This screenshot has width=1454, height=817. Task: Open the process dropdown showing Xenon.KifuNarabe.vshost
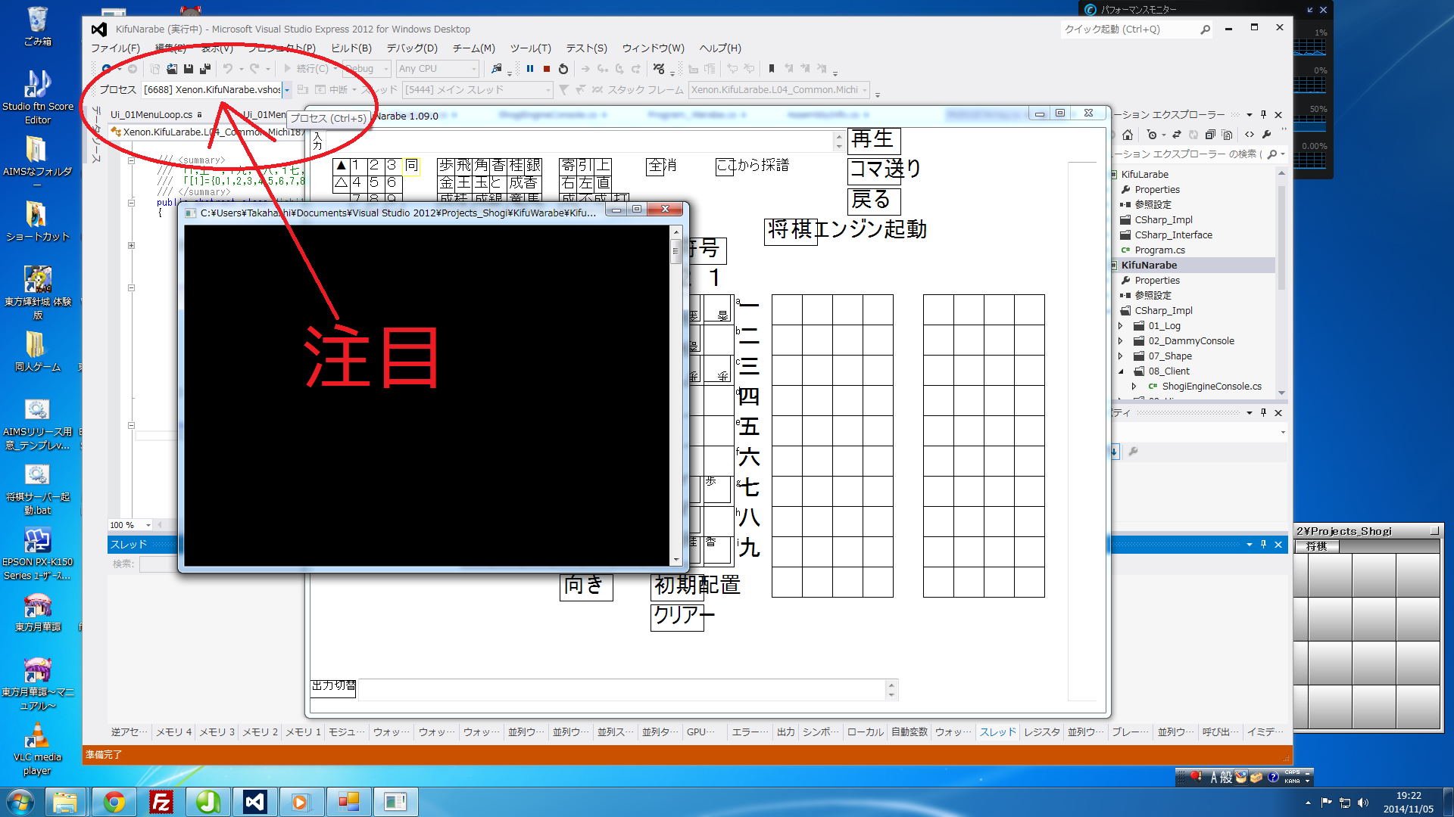[x=287, y=90]
